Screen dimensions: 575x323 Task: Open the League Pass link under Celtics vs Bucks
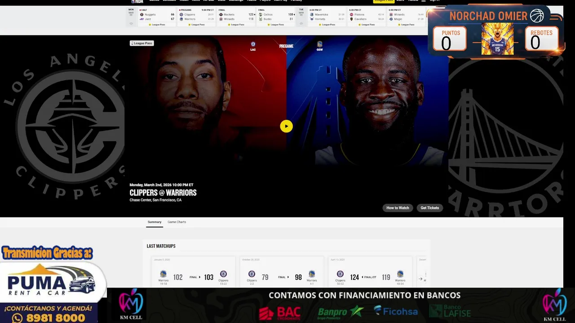click(276, 25)
